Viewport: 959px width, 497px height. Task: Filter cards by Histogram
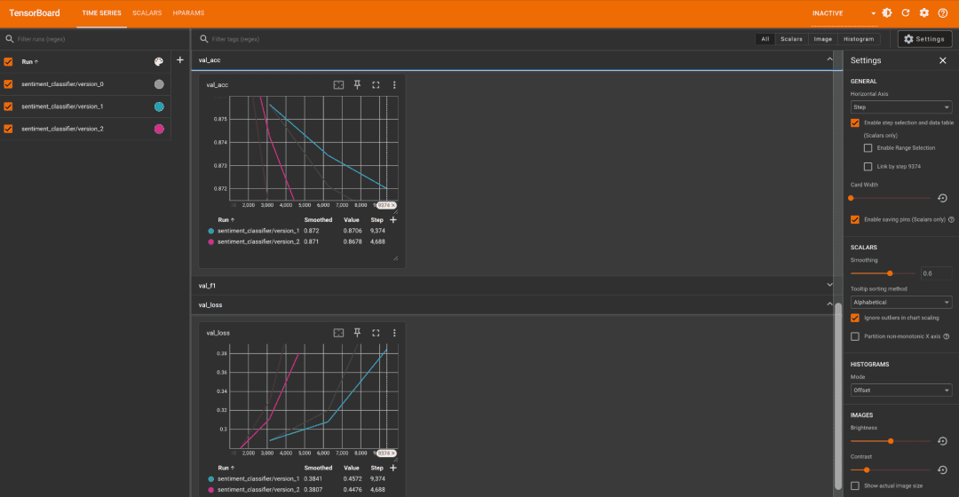(859, 39)
